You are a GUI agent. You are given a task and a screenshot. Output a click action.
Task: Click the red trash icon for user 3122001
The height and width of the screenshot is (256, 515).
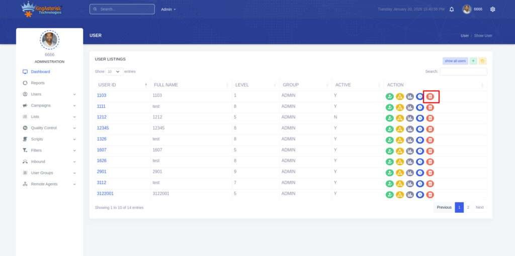coord(430,195)
